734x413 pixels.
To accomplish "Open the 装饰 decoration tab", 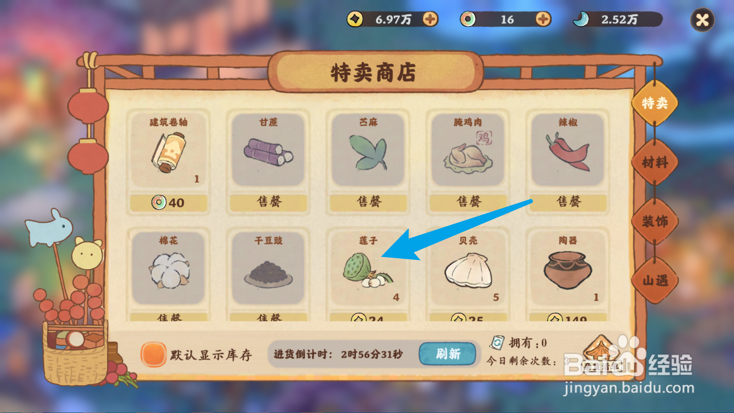I will click(x=654, y=221).
